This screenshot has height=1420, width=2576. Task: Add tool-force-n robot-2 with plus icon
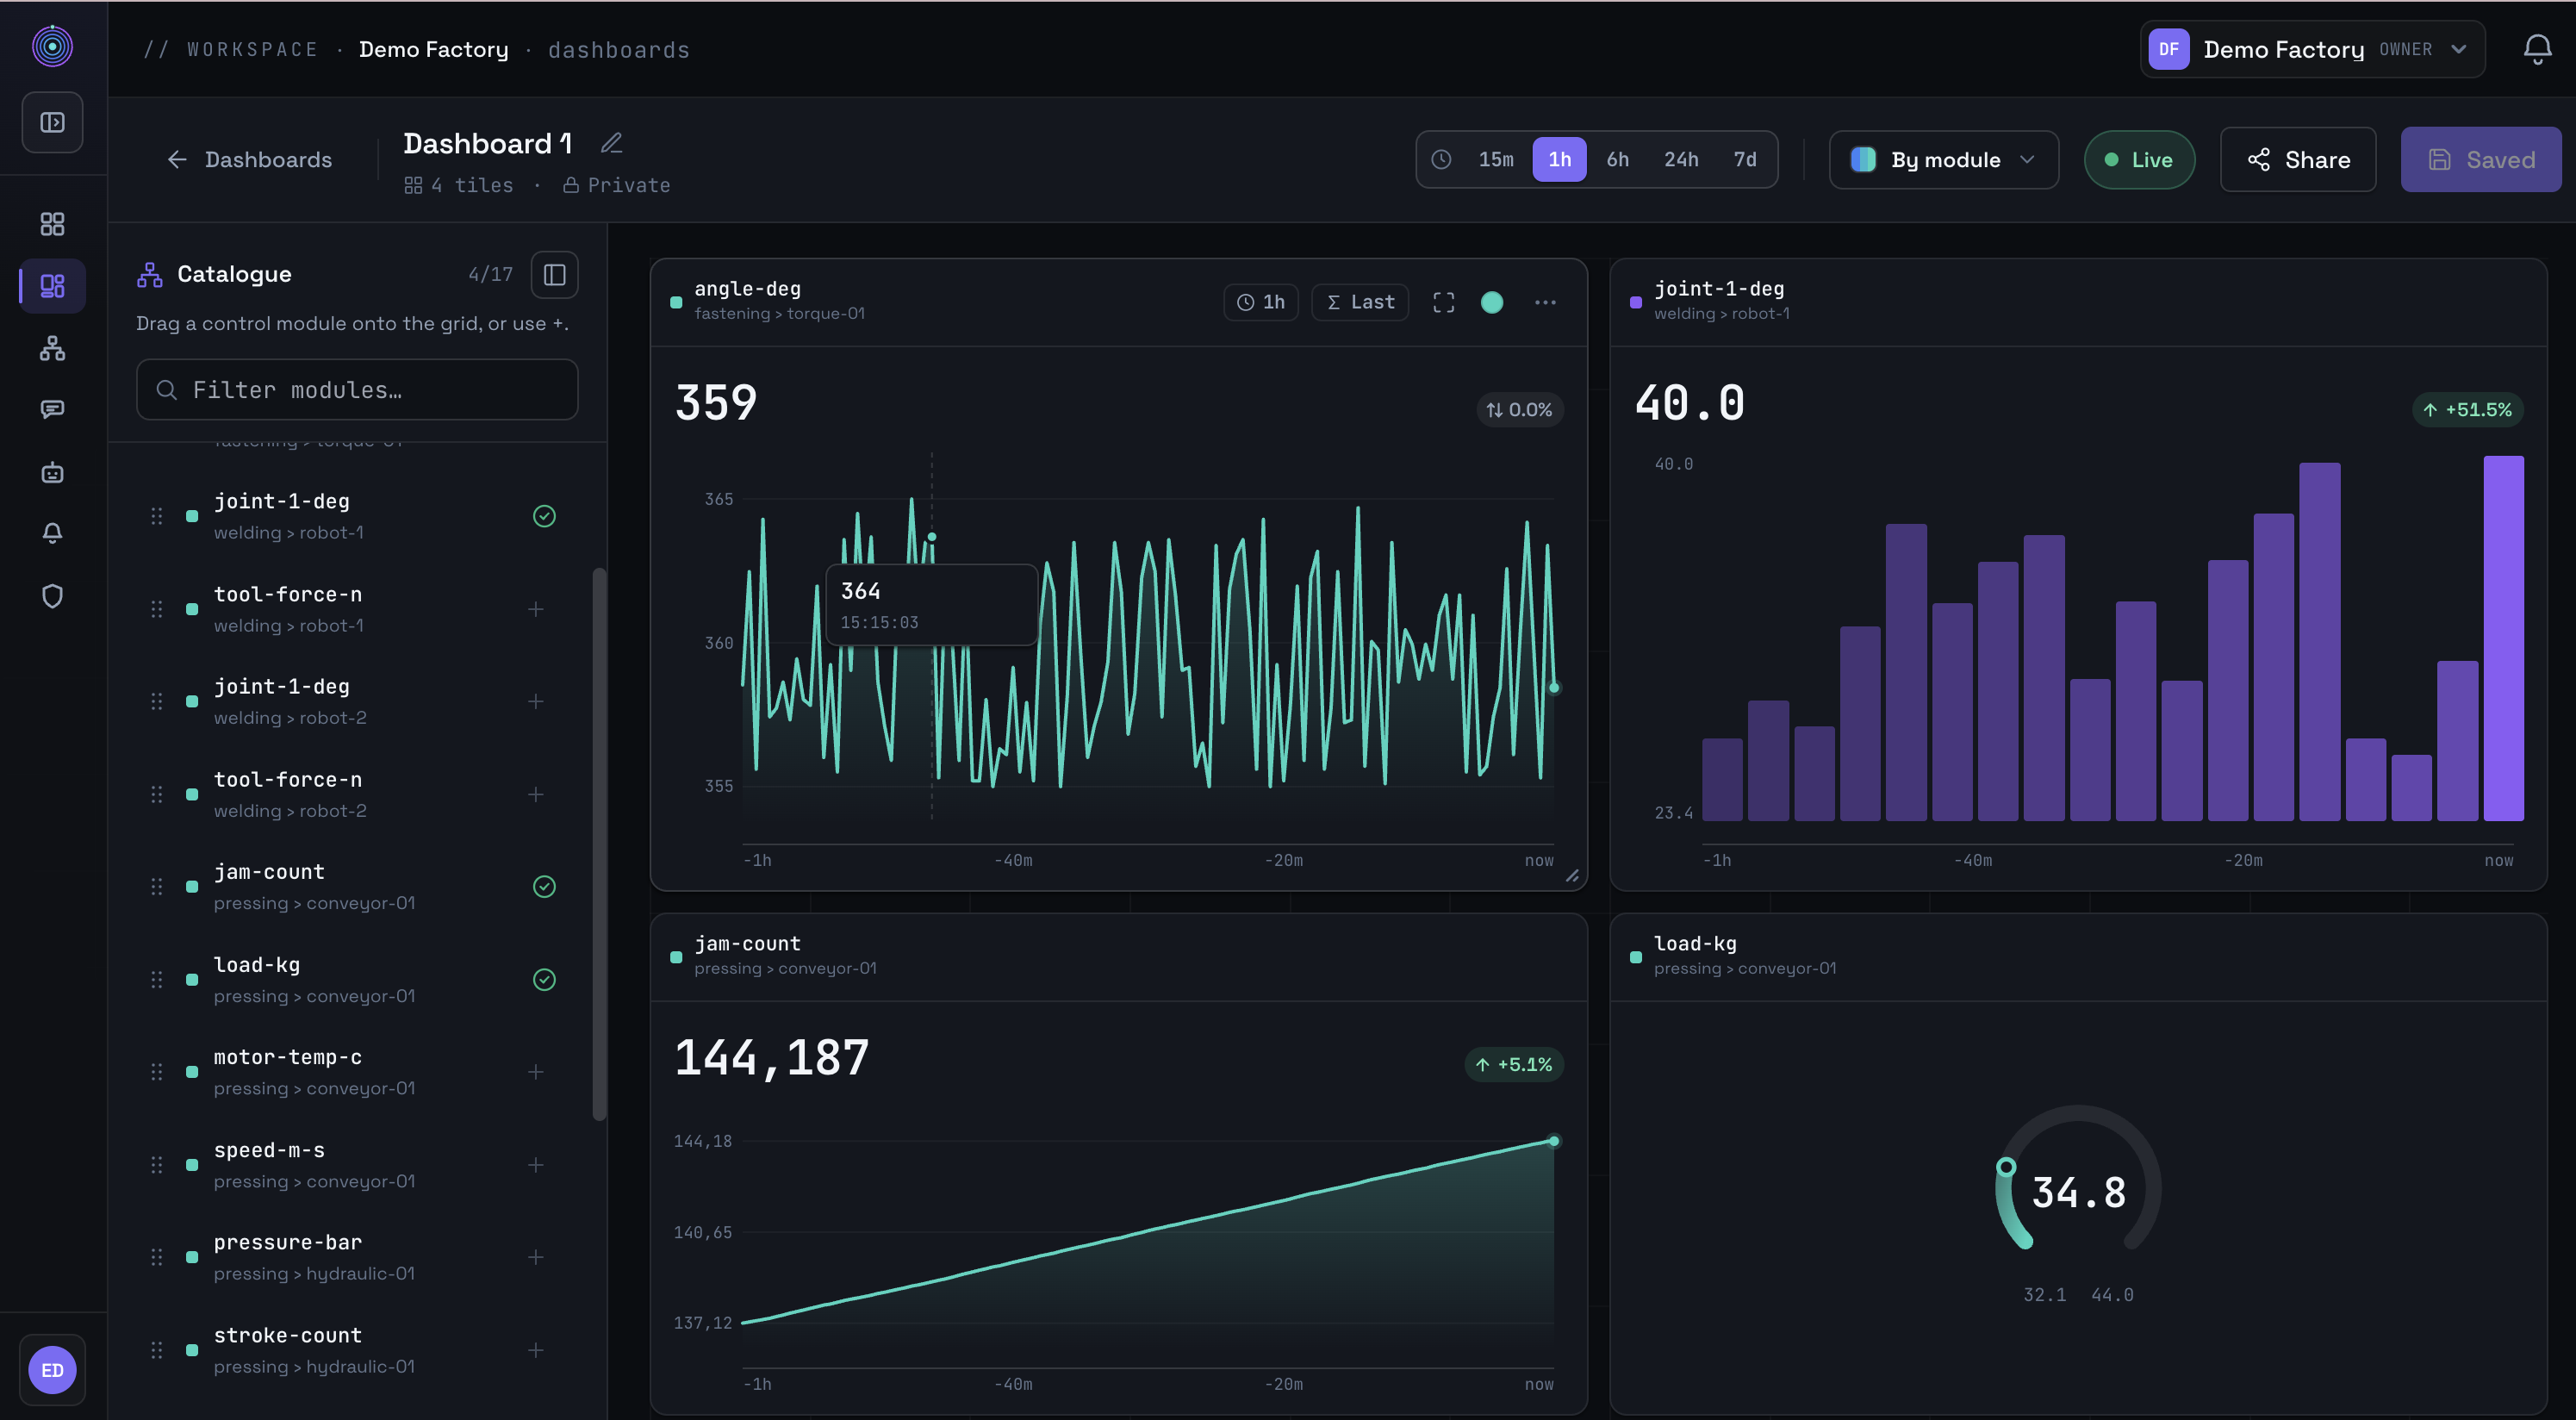coord(536,794)
